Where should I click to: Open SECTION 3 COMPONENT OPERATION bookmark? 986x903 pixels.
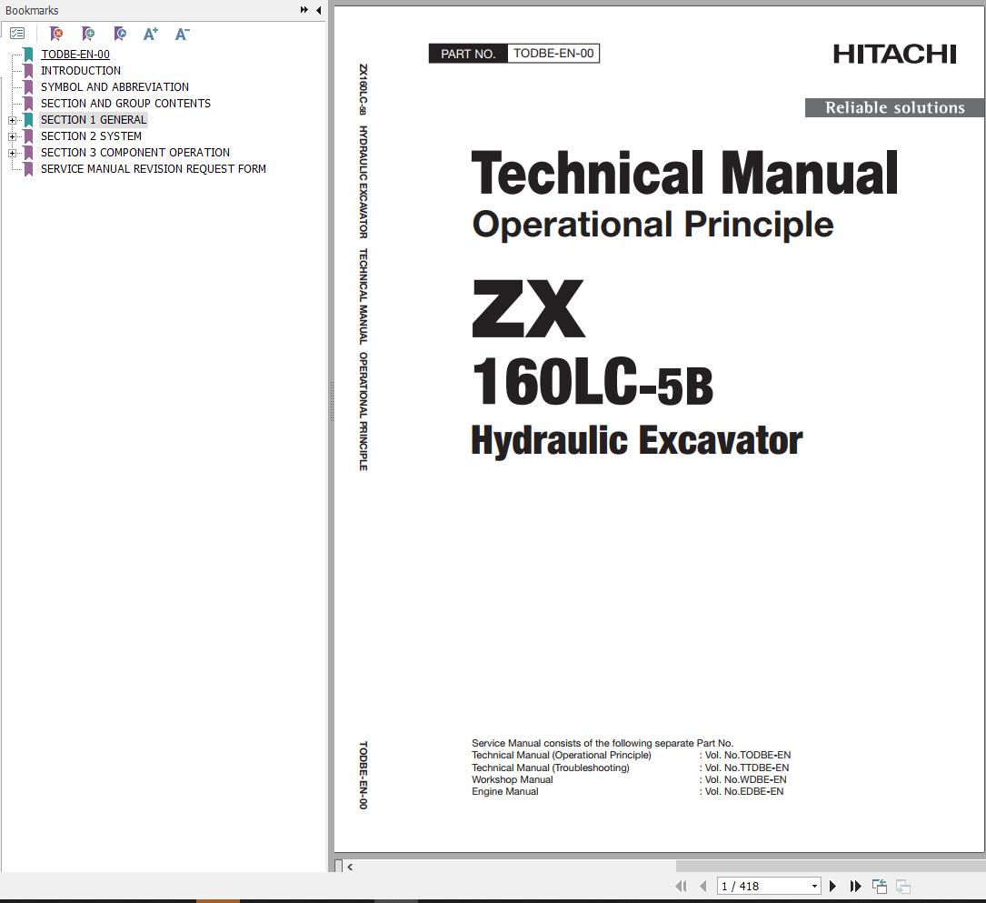(x=135, y=152)
